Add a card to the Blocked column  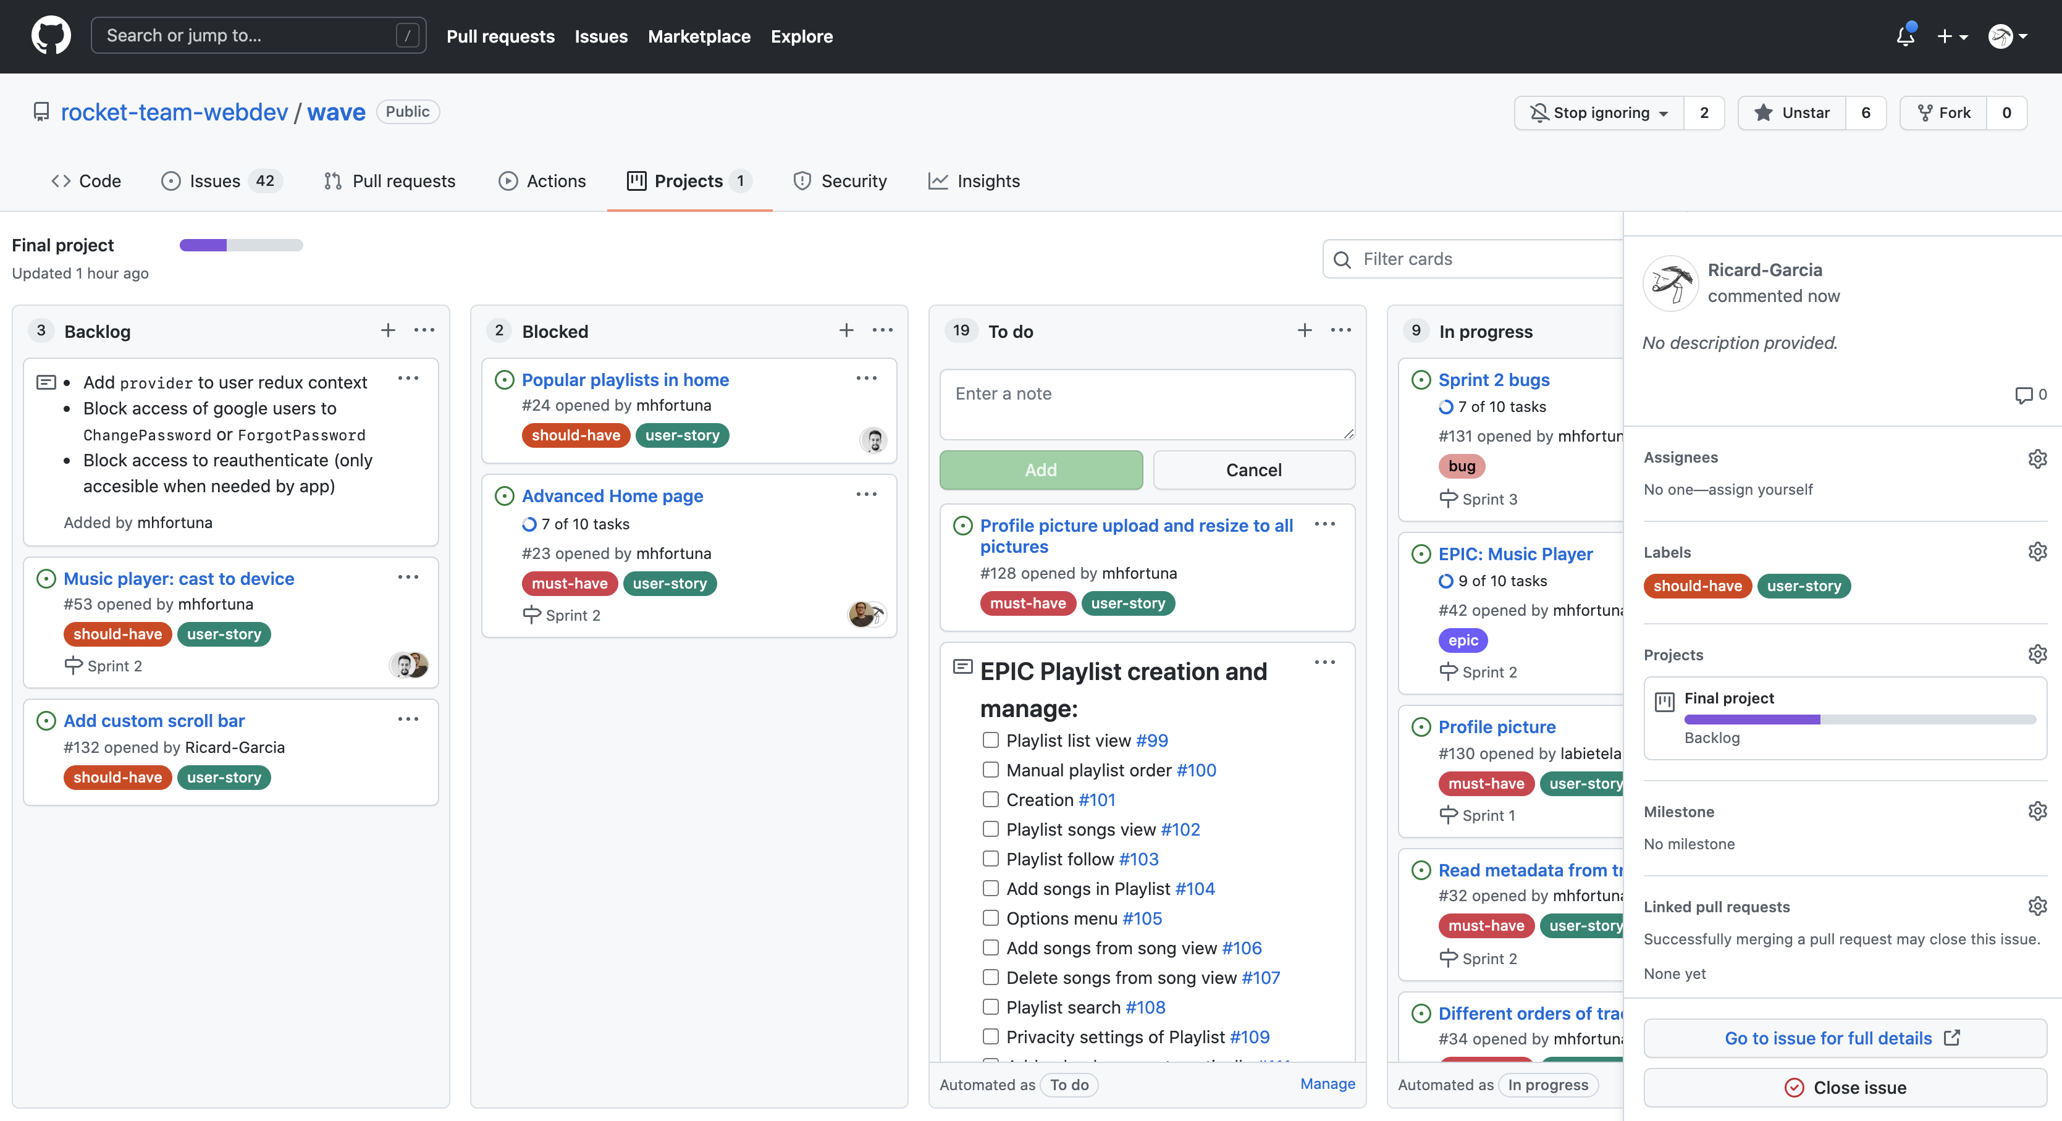[846, 330]
